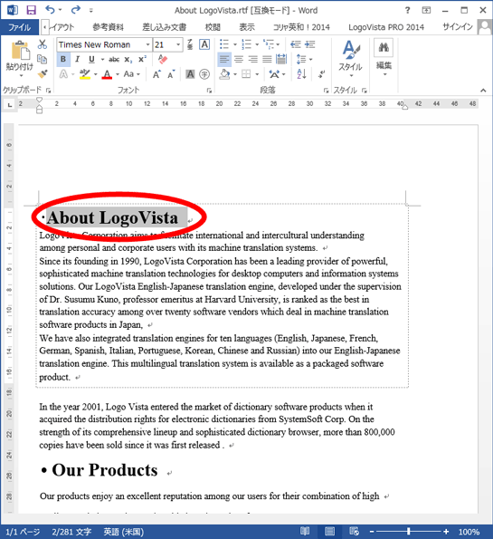The height and width of the screenshot is (539, 493).
Task: Increase paragraph indent
Action: (x=309, y=44)
